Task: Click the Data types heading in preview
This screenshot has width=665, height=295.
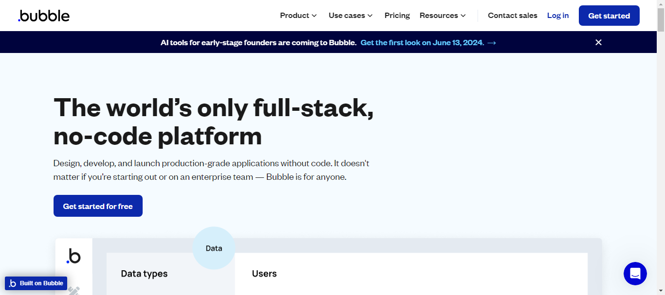Action: coord(144,274)
